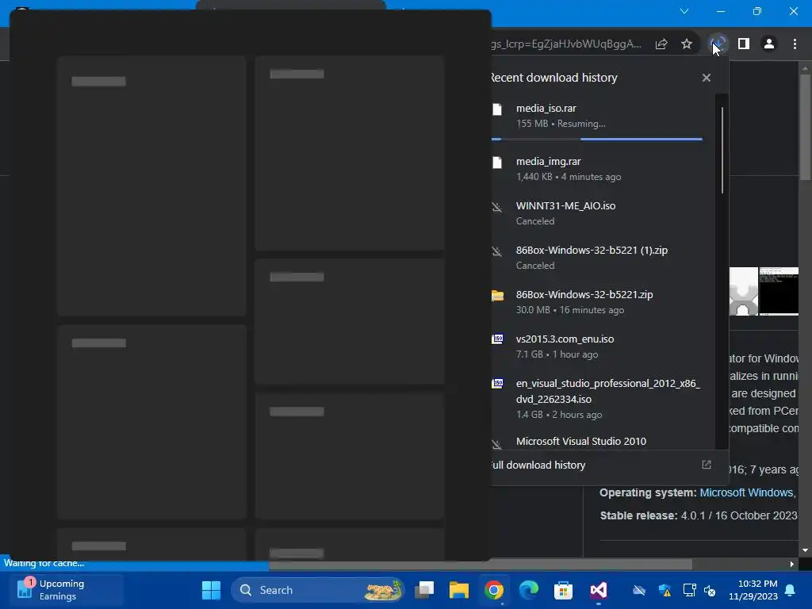The width and height of the screenshot is (812, 609).
Task: Click Full download history link
Action: [538, 465]
